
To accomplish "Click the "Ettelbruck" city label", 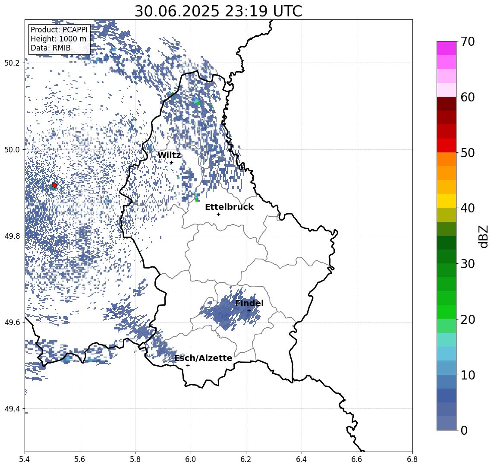I will [x=229, y=207].
